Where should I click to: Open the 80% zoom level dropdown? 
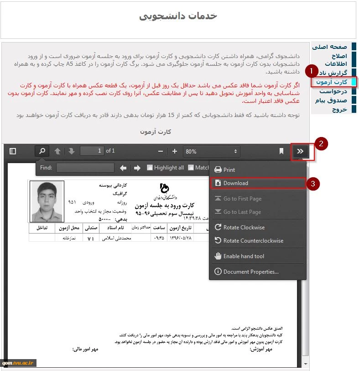coord(211,151)
